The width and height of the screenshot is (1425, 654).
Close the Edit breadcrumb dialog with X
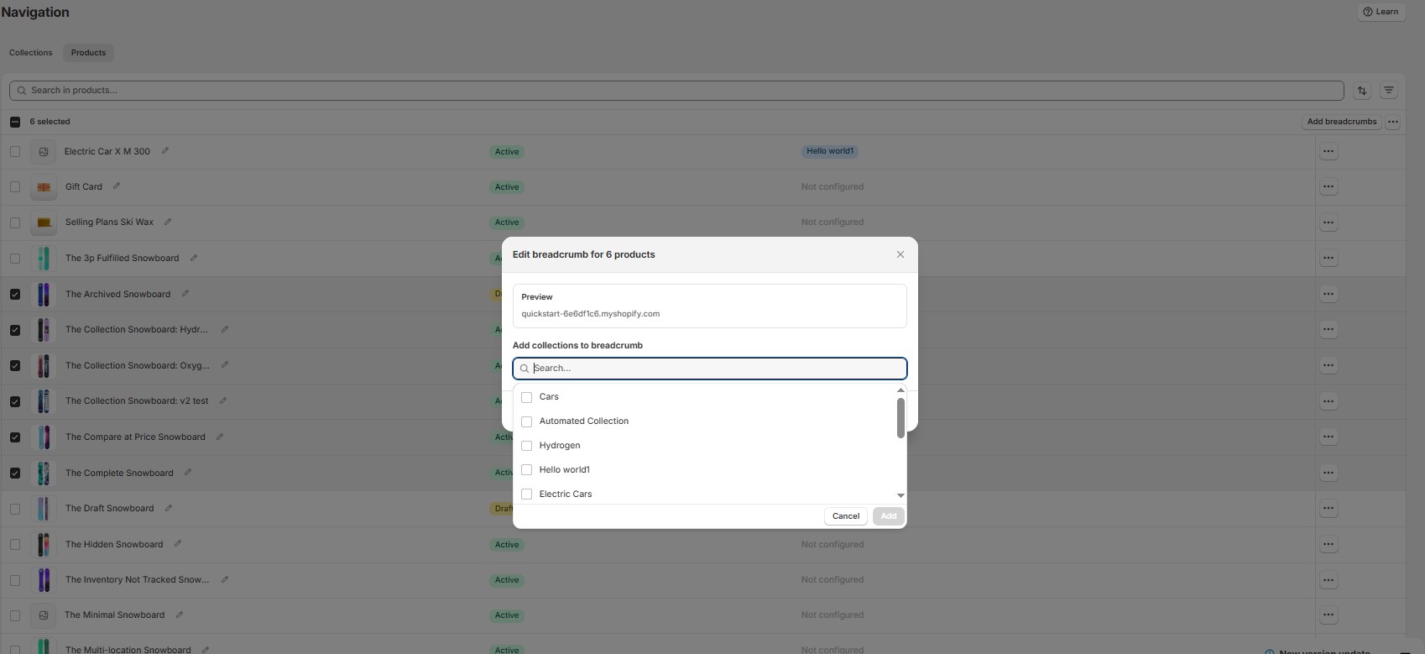pyautogui.click(x=900, y=254)
